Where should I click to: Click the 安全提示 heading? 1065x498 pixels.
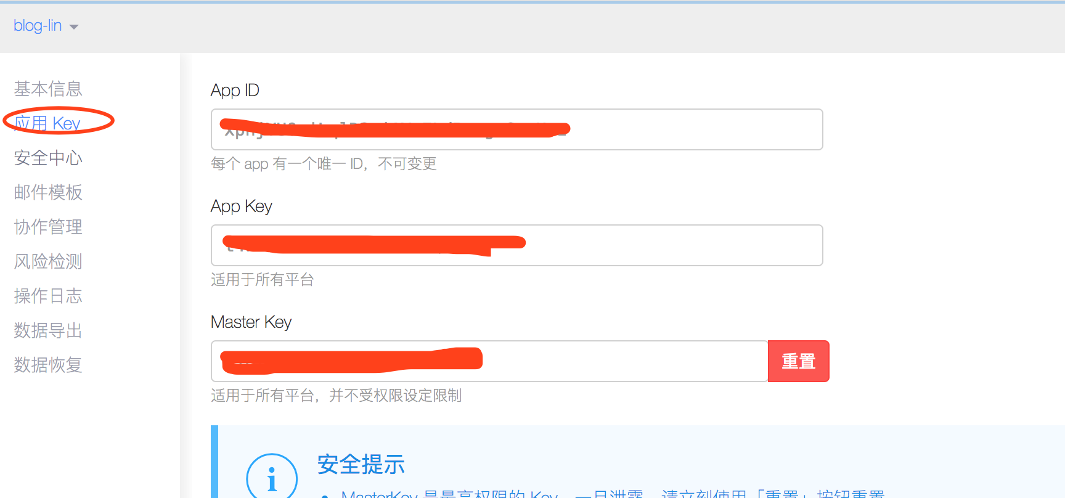pos(361,464)
